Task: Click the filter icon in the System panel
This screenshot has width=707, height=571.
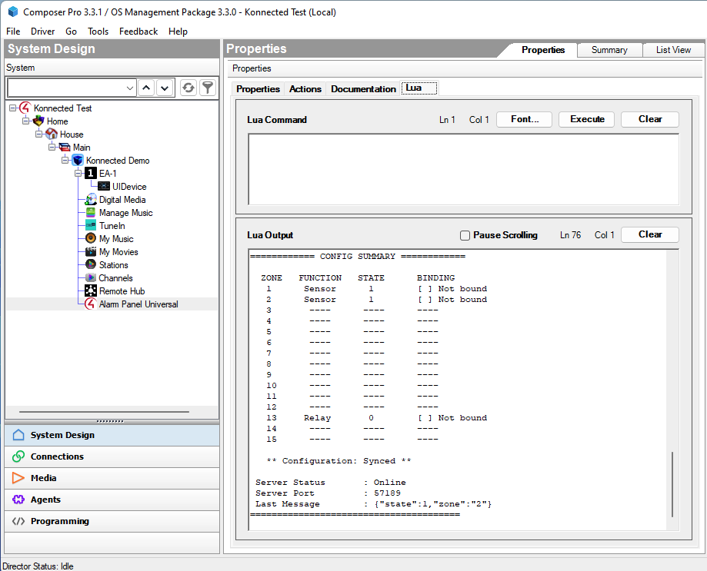Action: (207, 88)
